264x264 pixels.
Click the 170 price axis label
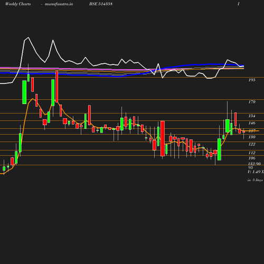point(252,102)
